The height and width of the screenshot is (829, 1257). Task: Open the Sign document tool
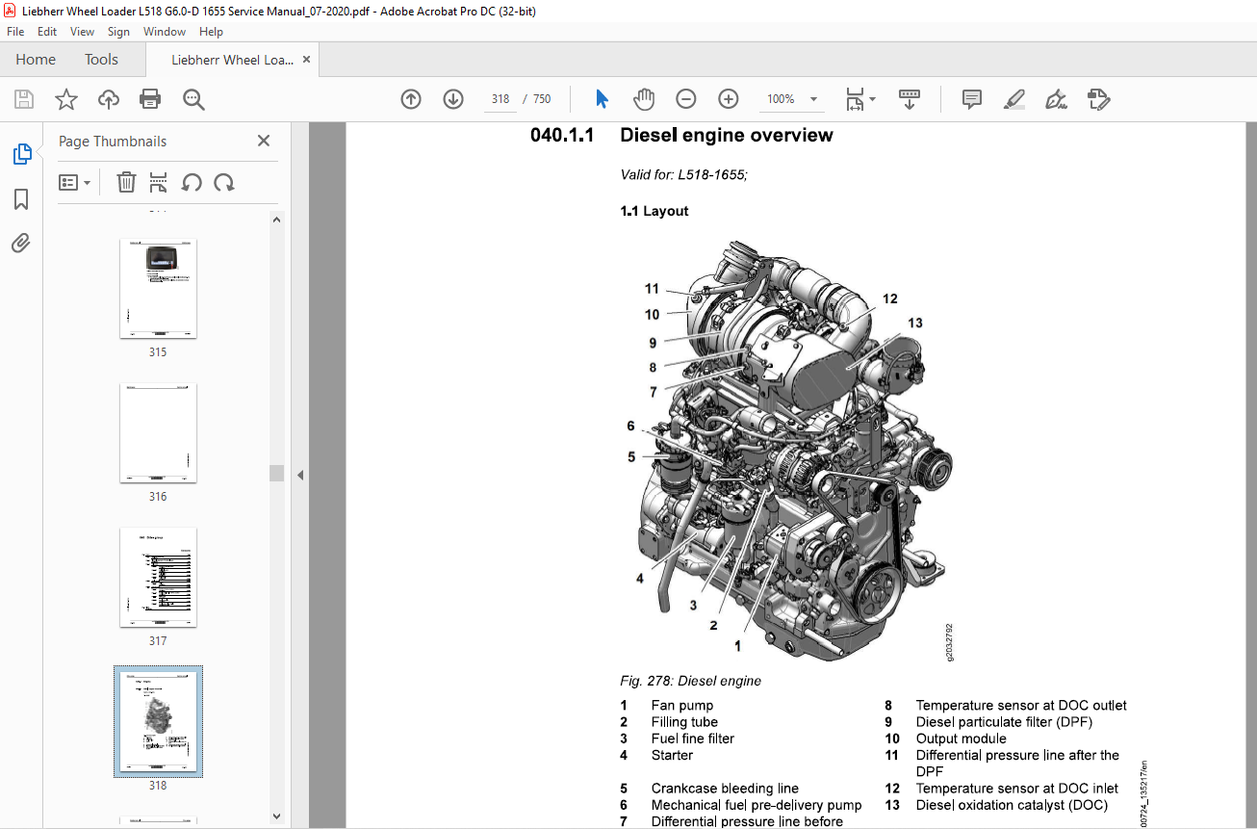pyautogui.click(x=1057, y=99)
